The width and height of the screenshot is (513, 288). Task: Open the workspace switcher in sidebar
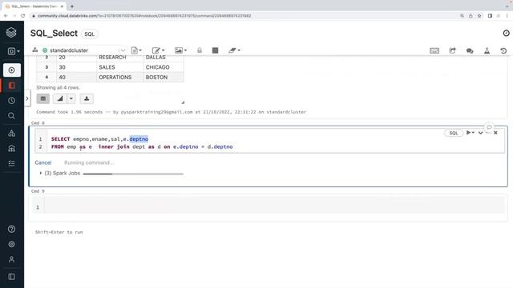tap(14, 51)
